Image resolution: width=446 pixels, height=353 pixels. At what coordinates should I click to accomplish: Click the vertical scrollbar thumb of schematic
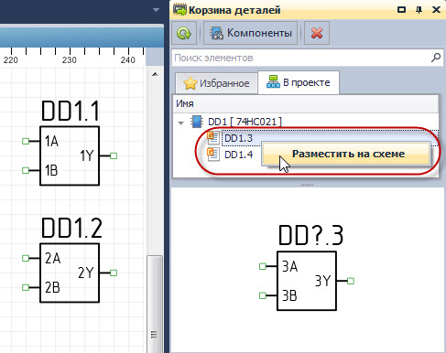coord(155,305)
